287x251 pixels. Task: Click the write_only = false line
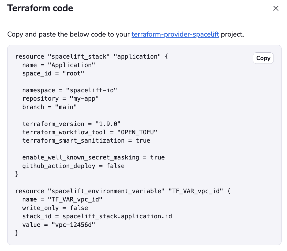pyautogui.click(x=55, y=208)
